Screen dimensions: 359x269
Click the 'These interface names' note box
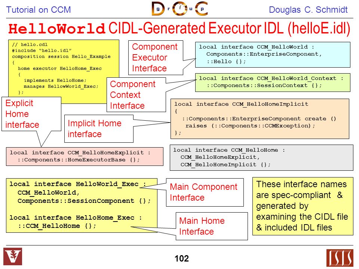303,206
